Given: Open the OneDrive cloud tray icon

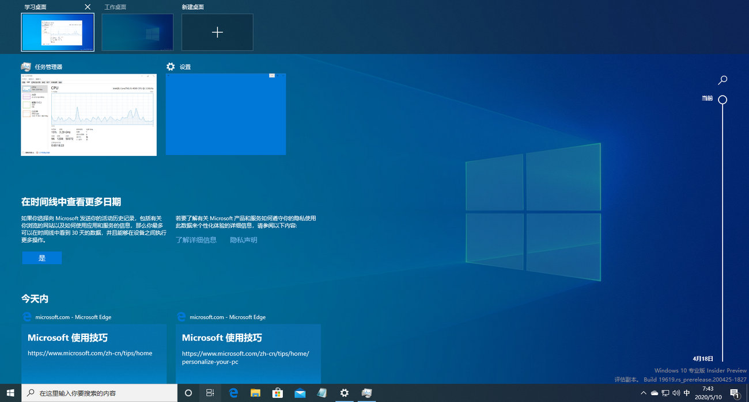Looking at the screenshot, I should pyautogui.click(x=656, y=393).
